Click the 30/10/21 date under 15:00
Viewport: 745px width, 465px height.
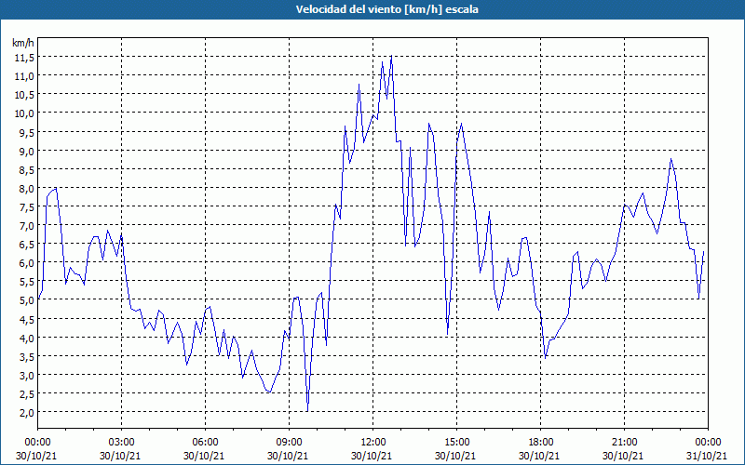[455, 456]
